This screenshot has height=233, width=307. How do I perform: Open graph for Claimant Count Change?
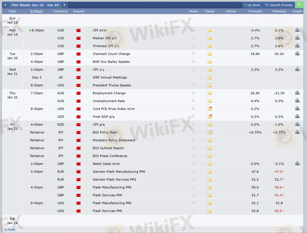click(x=297, y=54)
